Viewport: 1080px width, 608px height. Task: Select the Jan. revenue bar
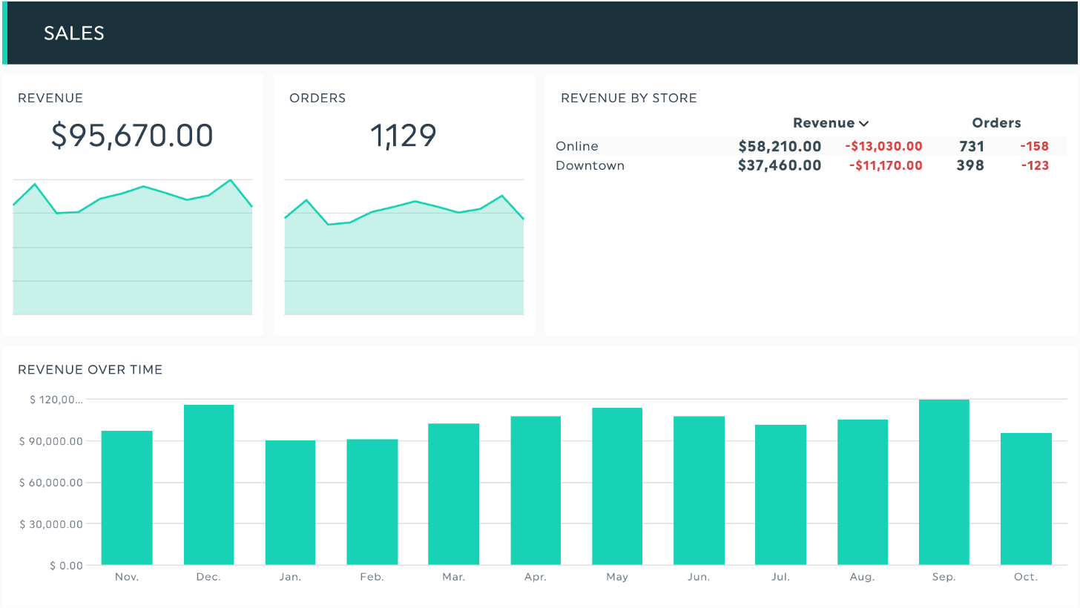click(x=290, y=503)
